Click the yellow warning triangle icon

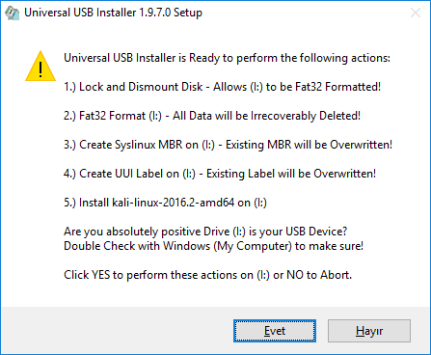[x=40, y=66]
